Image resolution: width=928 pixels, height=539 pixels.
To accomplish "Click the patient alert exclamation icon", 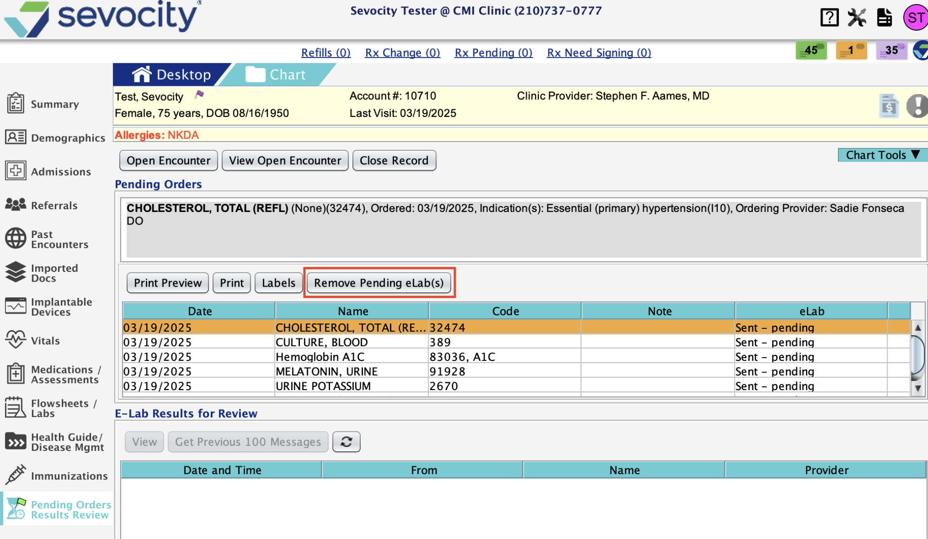I will point(917,105).
